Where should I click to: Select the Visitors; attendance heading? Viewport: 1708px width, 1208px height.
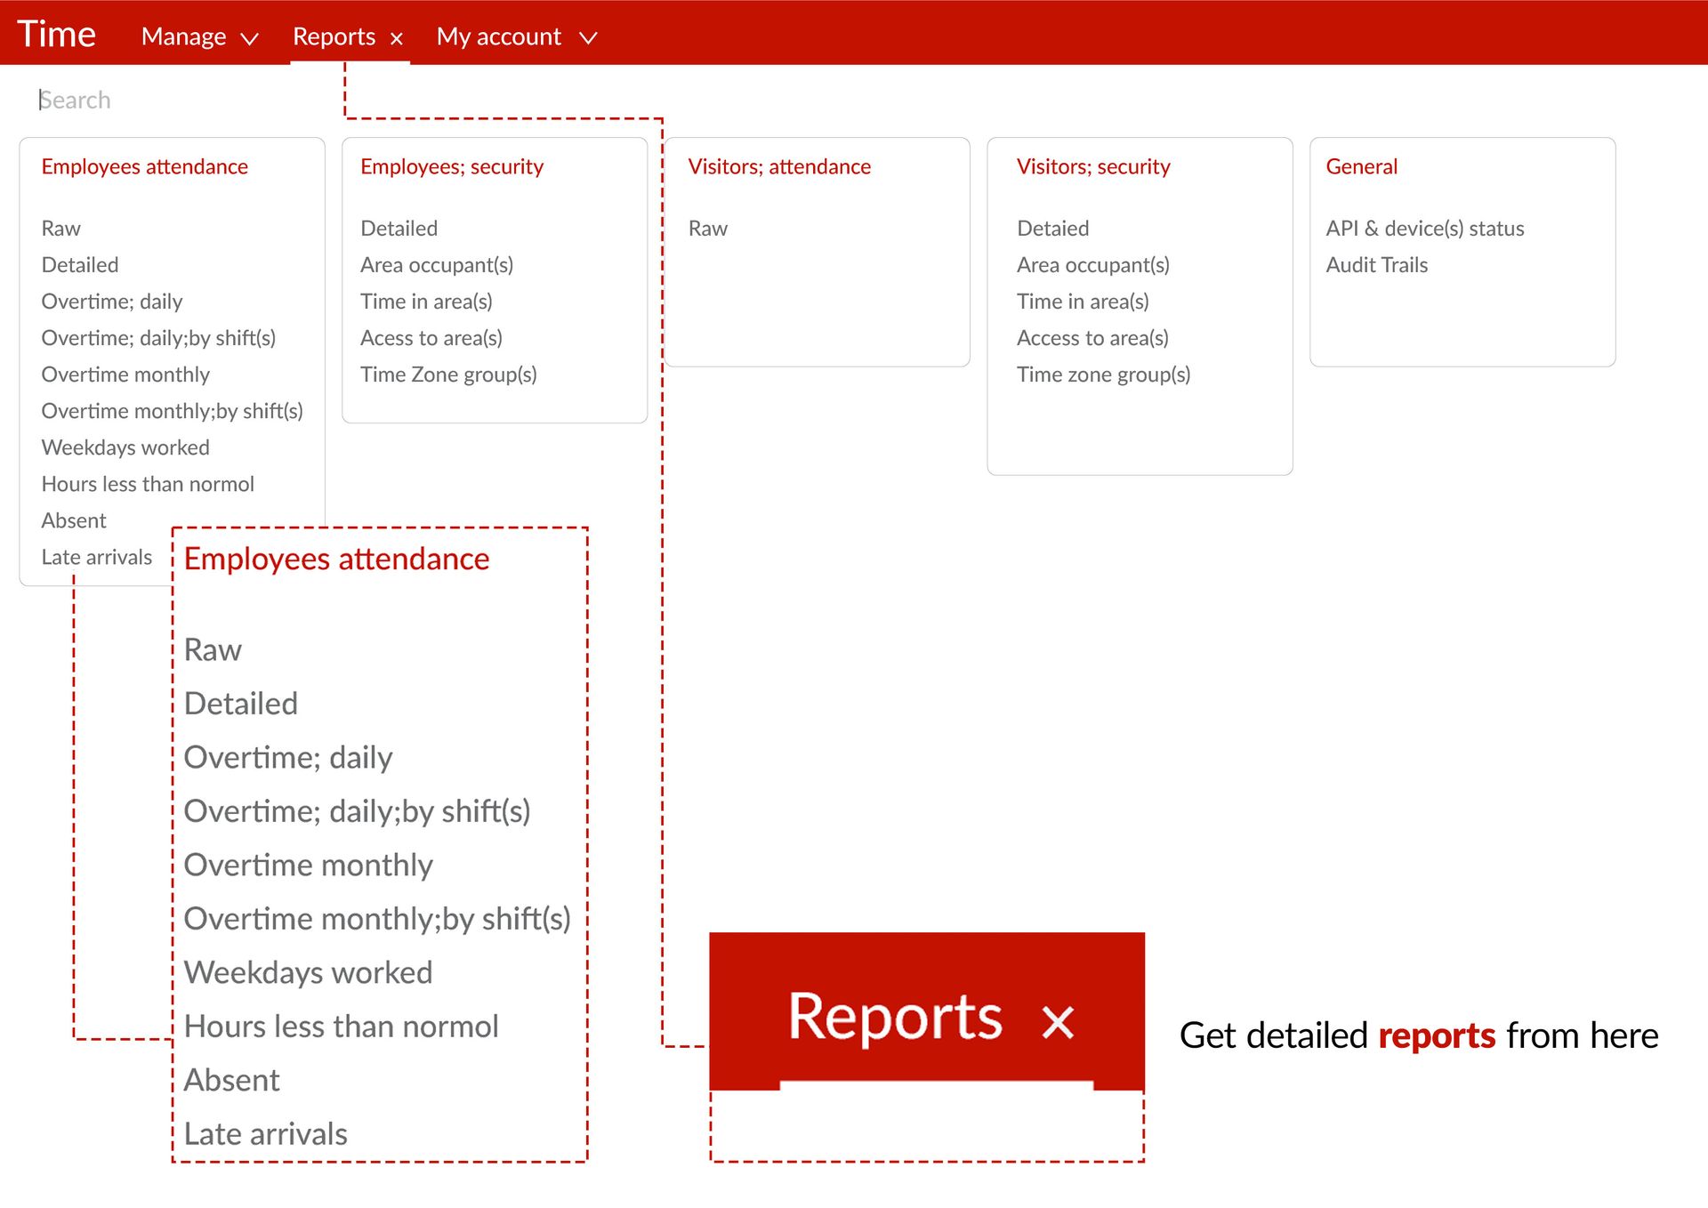tap(779, 166)
